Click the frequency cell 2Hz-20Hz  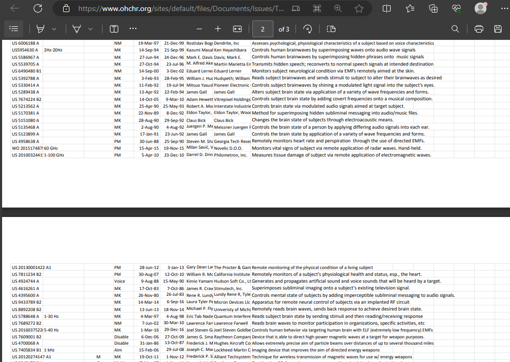click(53, 50)
